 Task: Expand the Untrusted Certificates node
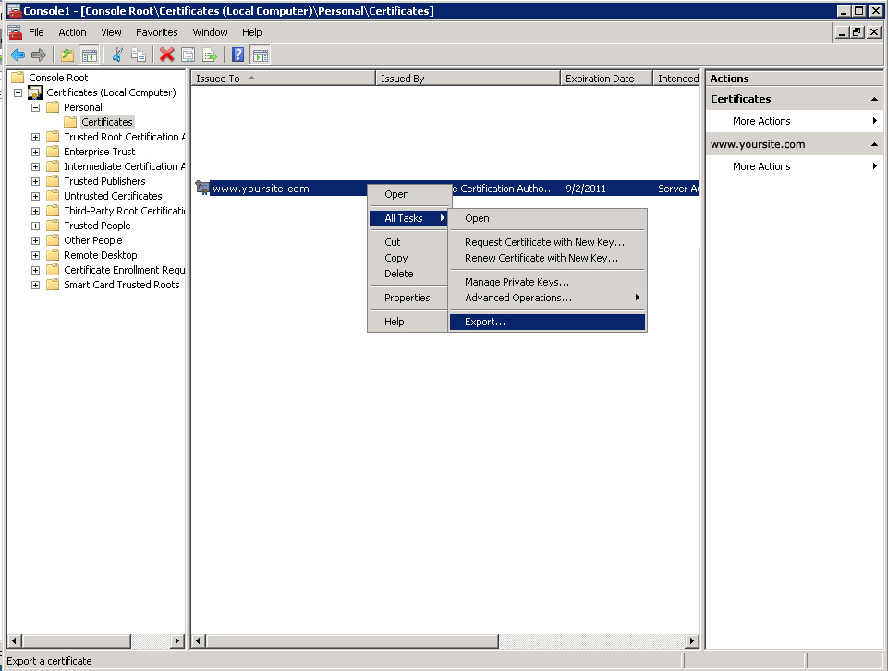point(36,196)
